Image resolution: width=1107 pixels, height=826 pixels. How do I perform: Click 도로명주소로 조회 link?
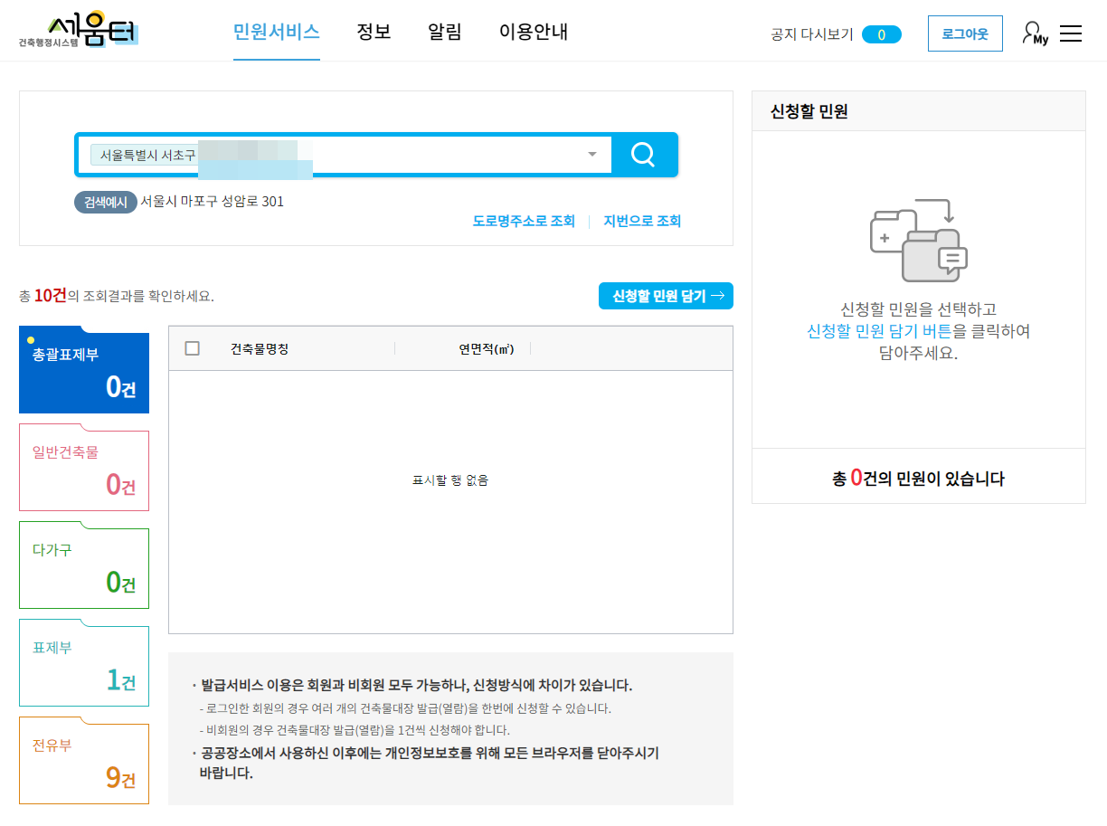point(524,221)
